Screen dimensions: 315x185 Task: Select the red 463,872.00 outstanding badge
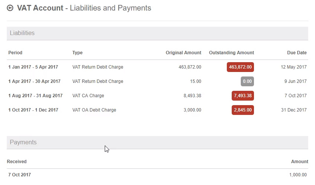coord(240,67)
